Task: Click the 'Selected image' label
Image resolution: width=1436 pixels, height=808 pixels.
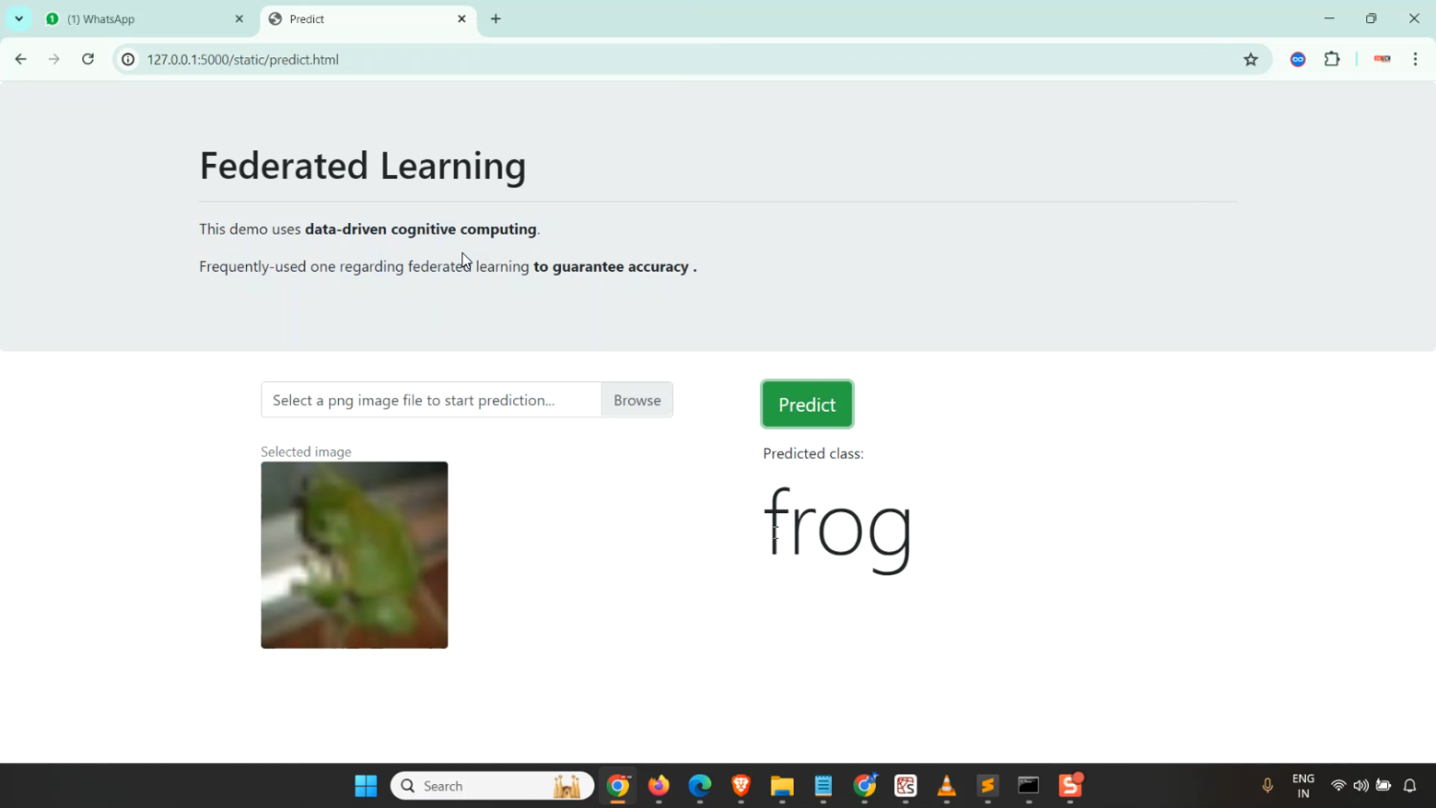Action: click(306, 452)
